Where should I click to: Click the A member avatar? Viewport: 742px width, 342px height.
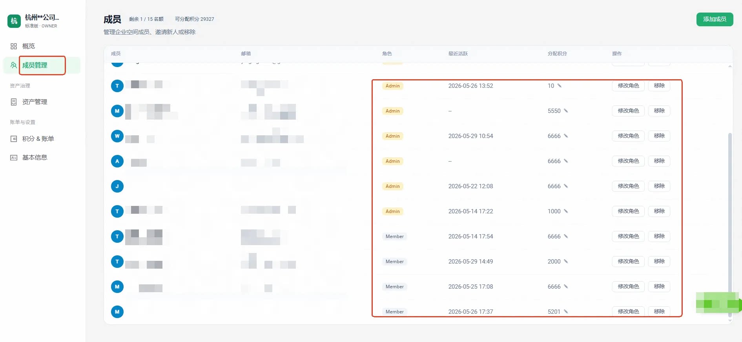[x=117, y=161]
